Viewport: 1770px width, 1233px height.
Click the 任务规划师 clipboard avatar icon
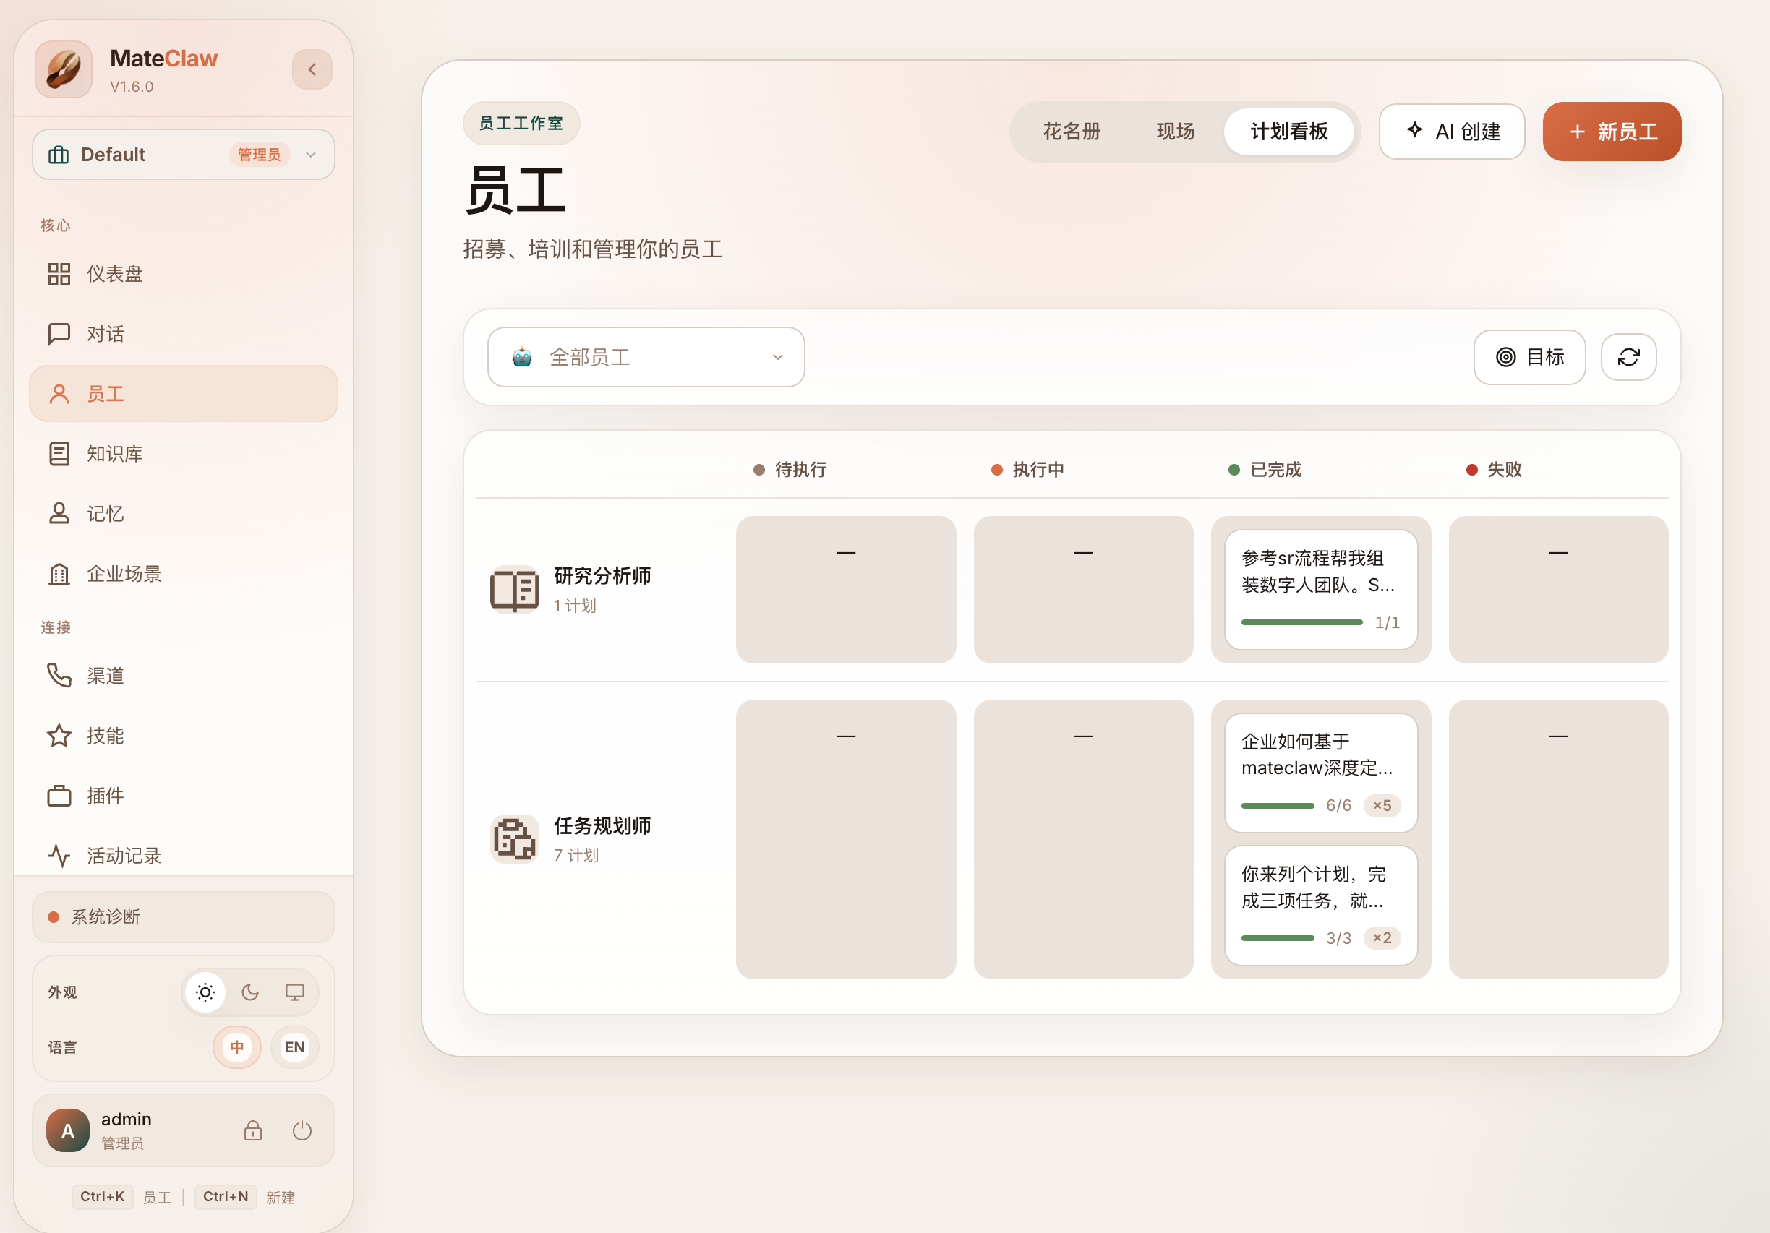pyautogui.click(x=515, y=839)
